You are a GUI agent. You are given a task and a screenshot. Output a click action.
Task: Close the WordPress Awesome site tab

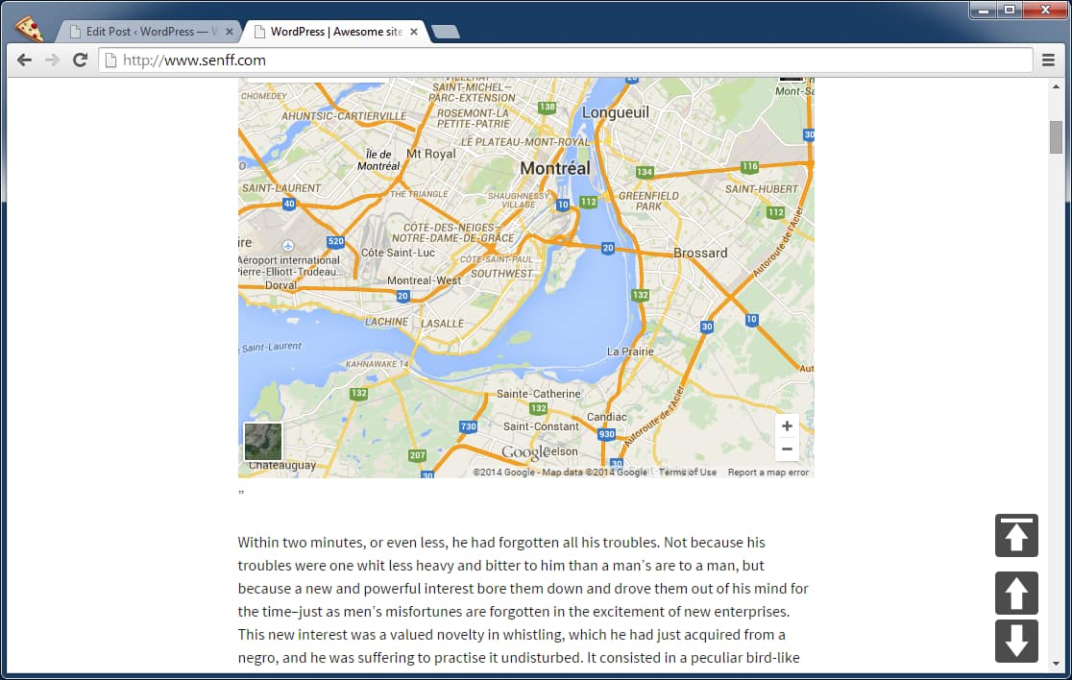414,32
